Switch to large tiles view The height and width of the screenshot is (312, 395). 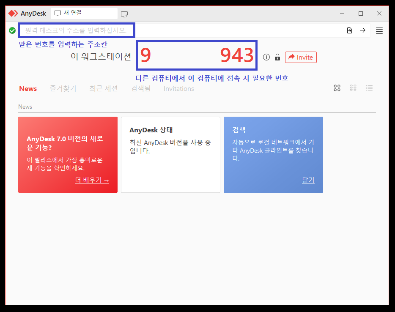(x=337, y=88)
